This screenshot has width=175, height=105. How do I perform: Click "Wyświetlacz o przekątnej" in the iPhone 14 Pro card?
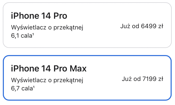[x=47, y=27]
